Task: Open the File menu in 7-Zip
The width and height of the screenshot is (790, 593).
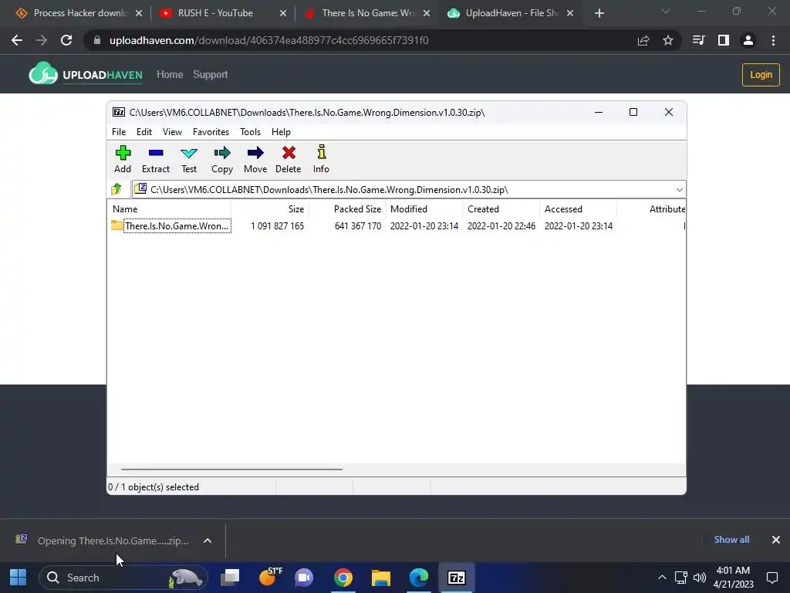Action: click(x=119, y=131)
